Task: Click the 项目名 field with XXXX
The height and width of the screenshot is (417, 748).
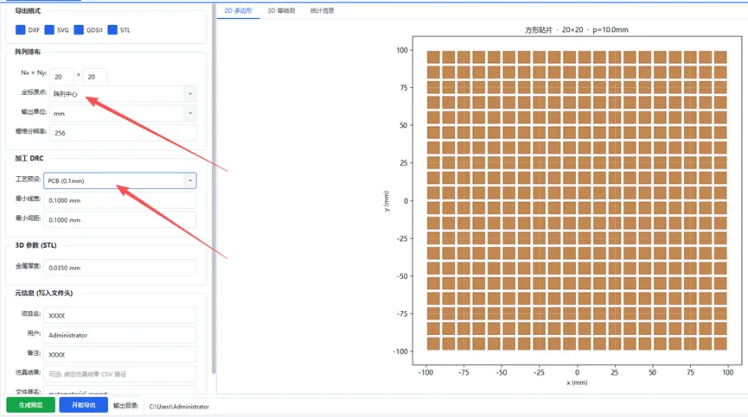Action: point(119,315)
